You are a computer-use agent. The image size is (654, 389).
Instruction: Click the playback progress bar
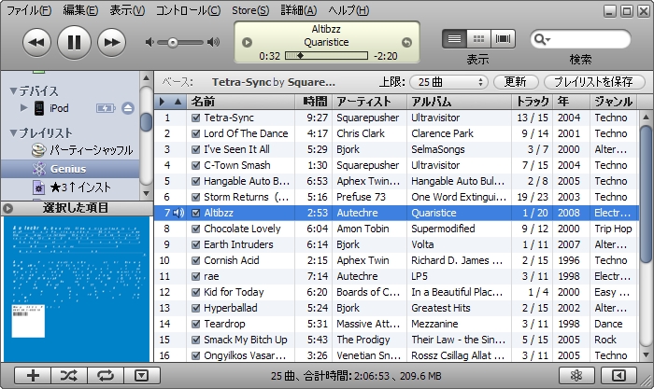coord(326,55)
